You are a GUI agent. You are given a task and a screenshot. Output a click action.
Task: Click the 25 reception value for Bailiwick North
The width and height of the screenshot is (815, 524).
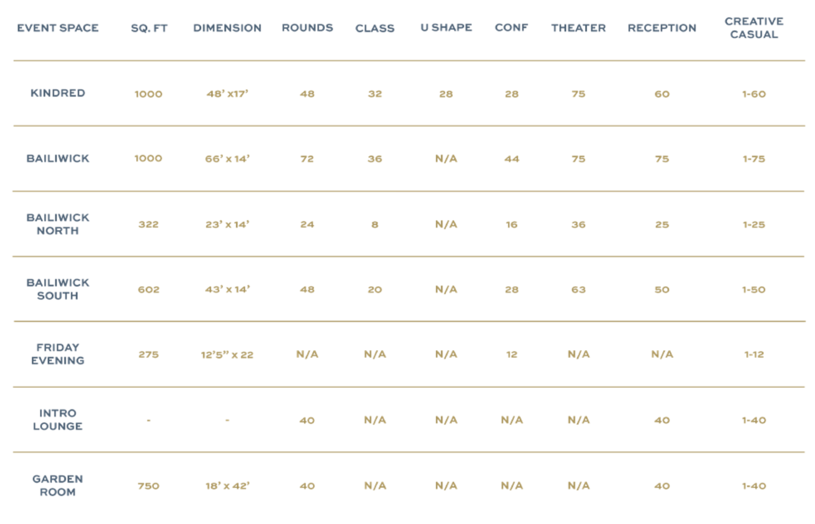click(x=662, y=225)
